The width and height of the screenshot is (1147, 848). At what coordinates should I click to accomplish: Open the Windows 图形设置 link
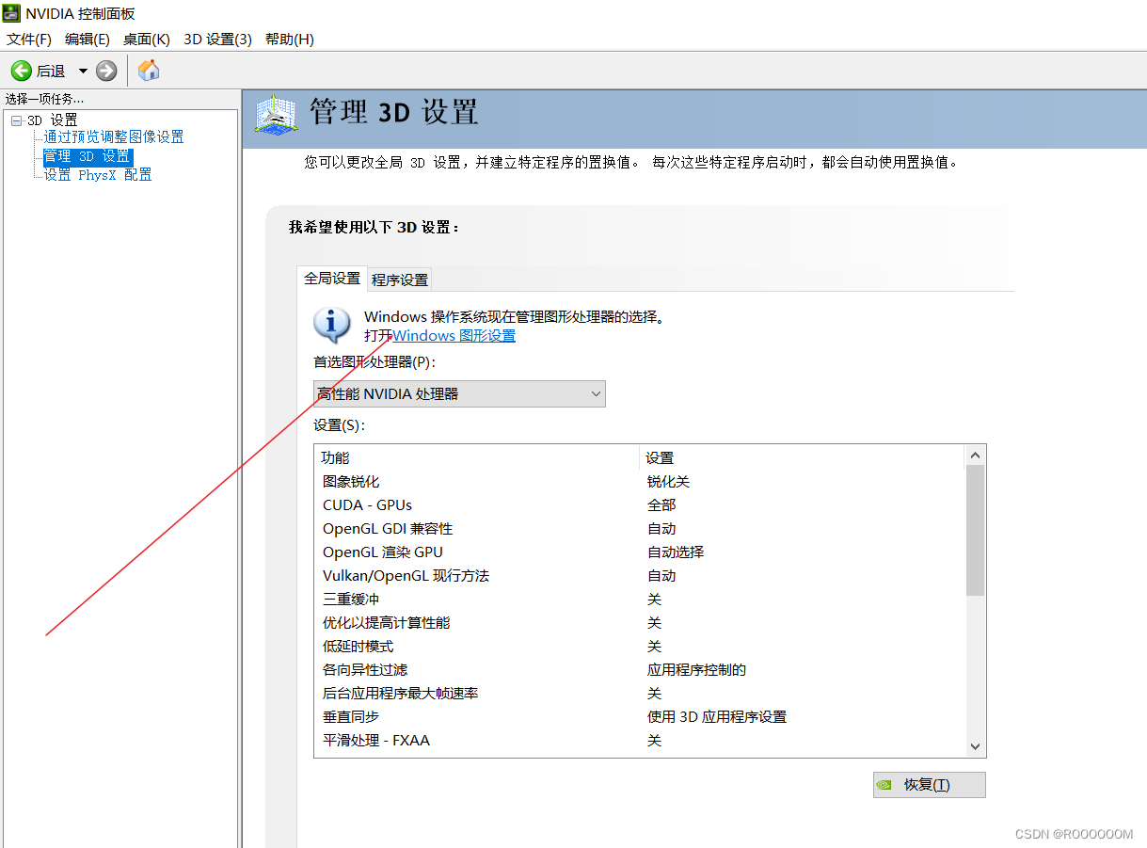(454, 335)
